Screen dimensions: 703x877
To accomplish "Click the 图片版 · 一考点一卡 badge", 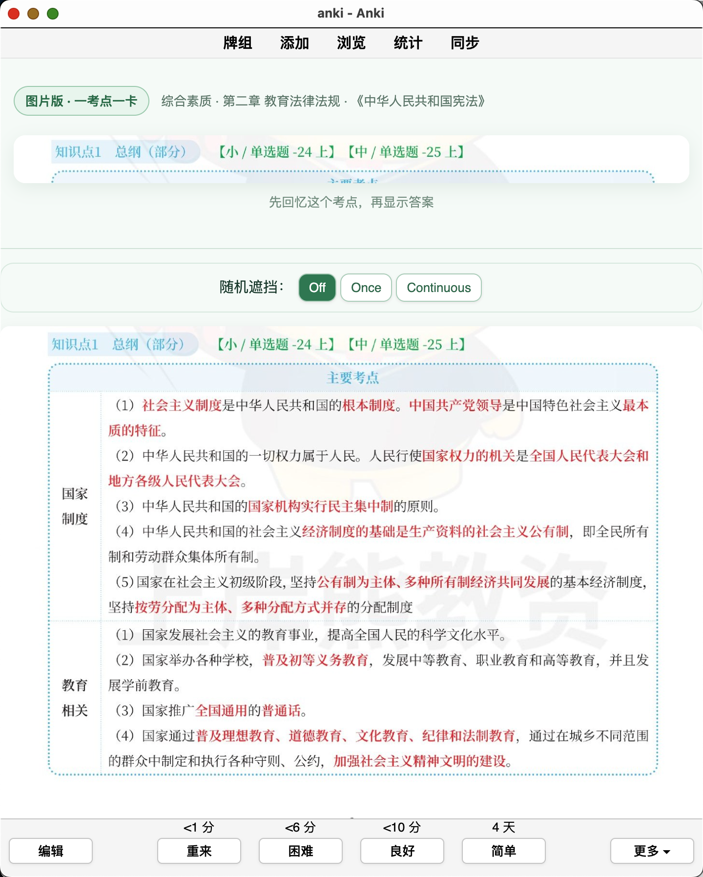I will pyautogui.click(x=82, y=101).
